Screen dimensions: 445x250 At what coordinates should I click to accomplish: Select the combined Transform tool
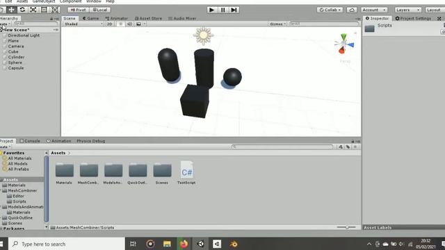coord(55,10)
